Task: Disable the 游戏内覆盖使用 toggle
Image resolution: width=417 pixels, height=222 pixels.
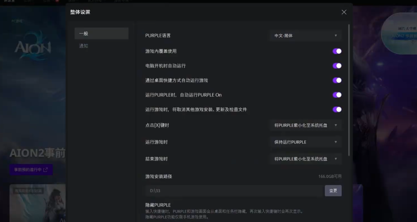Action: (x=337, y=51)
